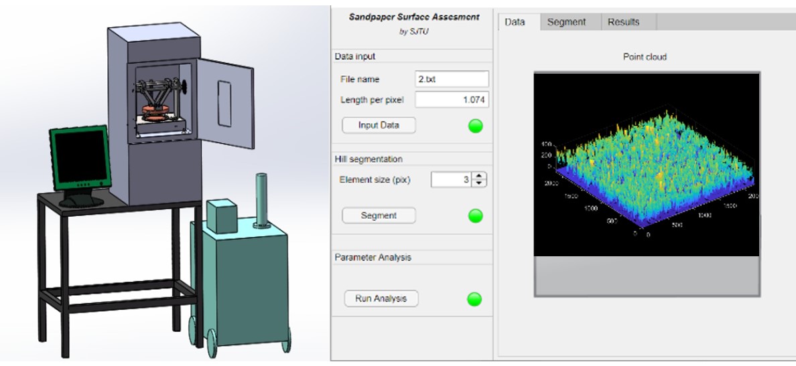Screen dimensions: 796x366
Task: Click green status lamp beside Input Data
Action: coord(475,126)
